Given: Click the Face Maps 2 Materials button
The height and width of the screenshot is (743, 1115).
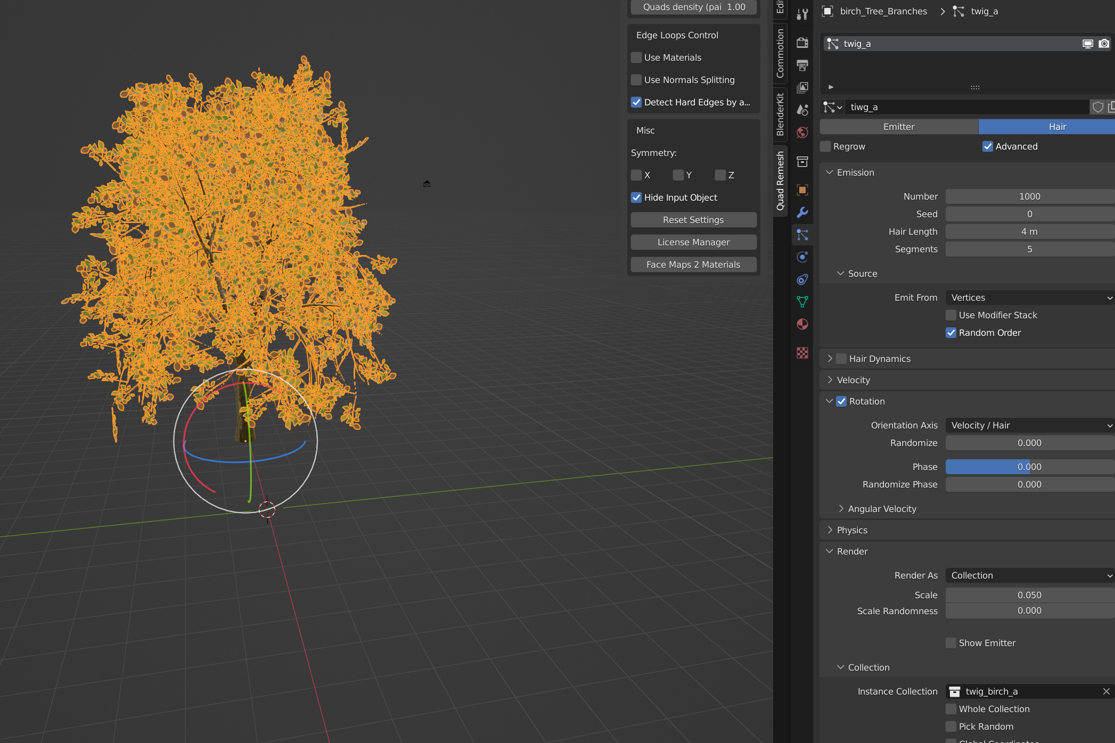Looking at the screenshot, I should 693,265.
